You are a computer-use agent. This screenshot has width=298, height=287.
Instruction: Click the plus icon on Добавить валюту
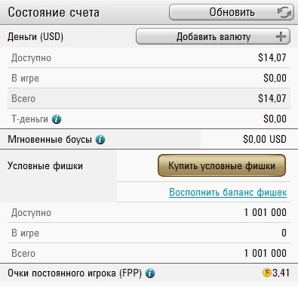281,37
